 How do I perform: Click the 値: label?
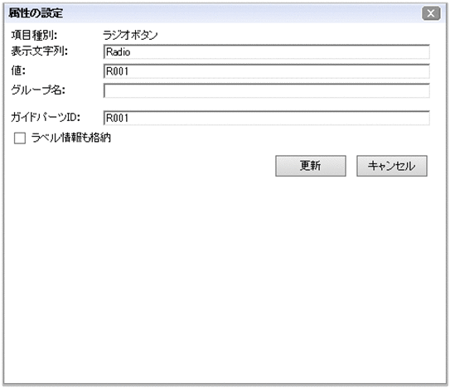[x=18, y=70]
